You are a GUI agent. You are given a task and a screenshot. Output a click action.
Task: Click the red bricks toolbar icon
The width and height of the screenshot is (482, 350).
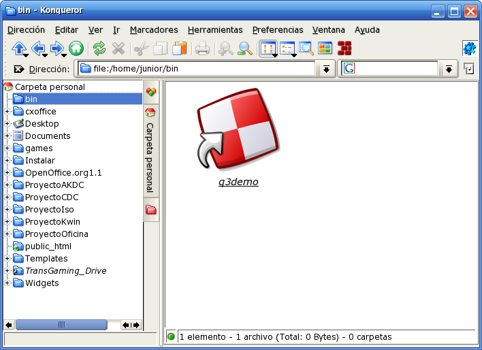344,48
